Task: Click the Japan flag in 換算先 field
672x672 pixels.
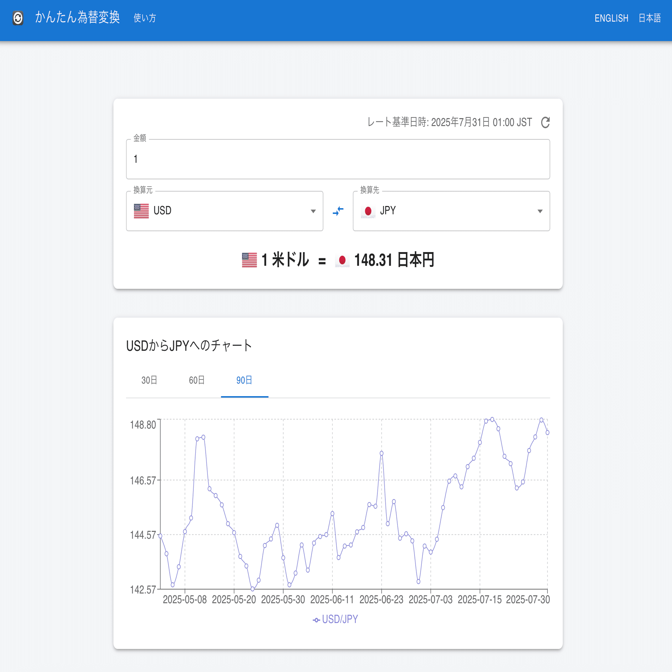Action: 368,211
